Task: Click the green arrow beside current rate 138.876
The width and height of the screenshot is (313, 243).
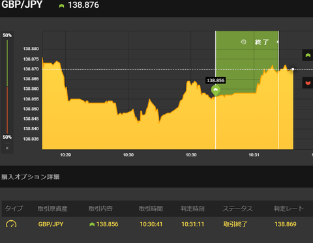Action: point(61,6)
